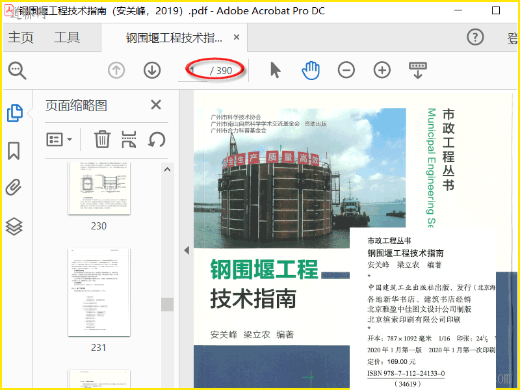
Task: Click thumbnail panel scroll up arrow
Action: click(x=168, y=170)
